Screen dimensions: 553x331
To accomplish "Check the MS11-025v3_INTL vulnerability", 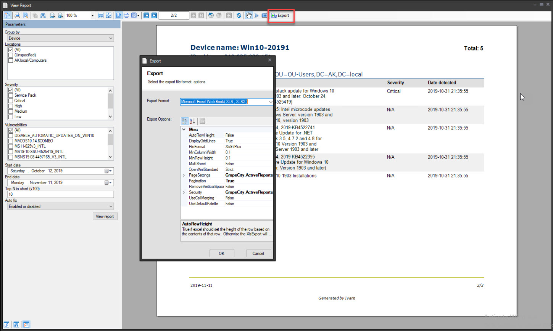I will [10, 146].
